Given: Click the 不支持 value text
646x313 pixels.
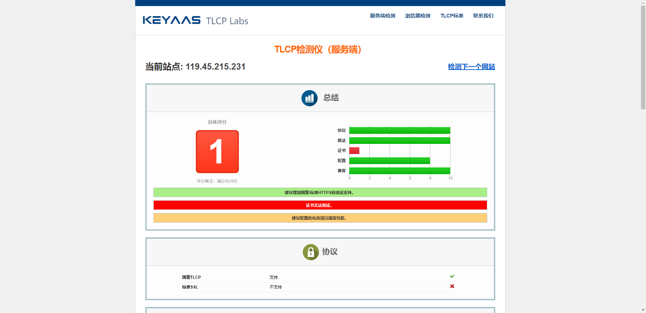Looking at the screenshot, I should click(276, 287).
